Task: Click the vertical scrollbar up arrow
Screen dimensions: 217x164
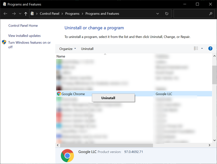Action: click(x=214, y=56)
